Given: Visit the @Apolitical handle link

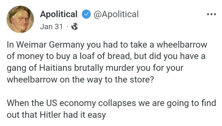Looking at the screenshot, I should pyautogui.click(x=116, y=14).
